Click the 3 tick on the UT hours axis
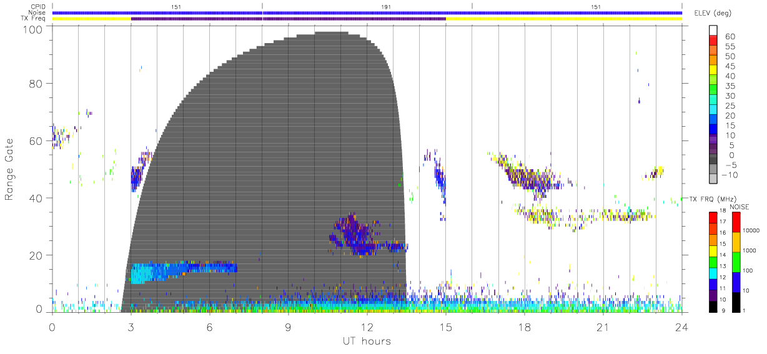 click(131, 328)
